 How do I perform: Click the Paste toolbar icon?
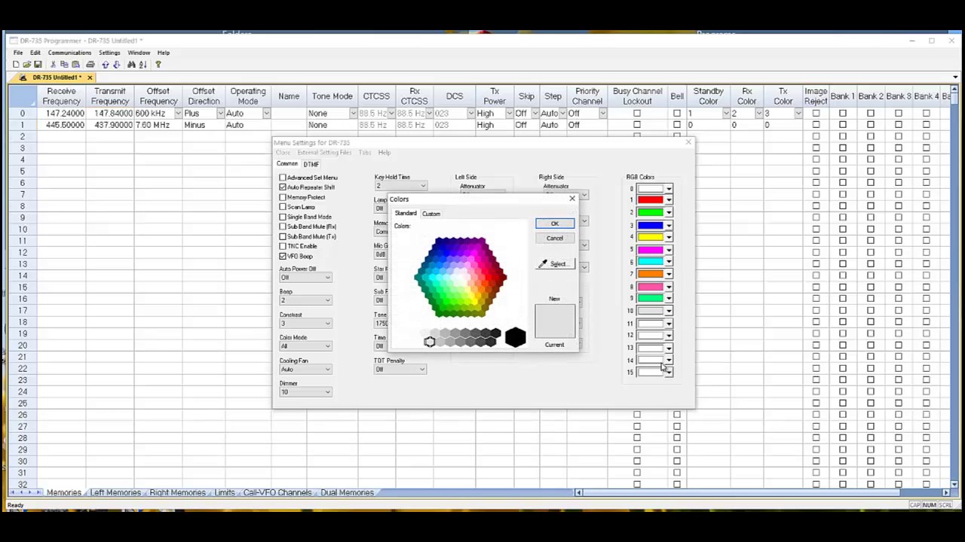coord(75,65)
